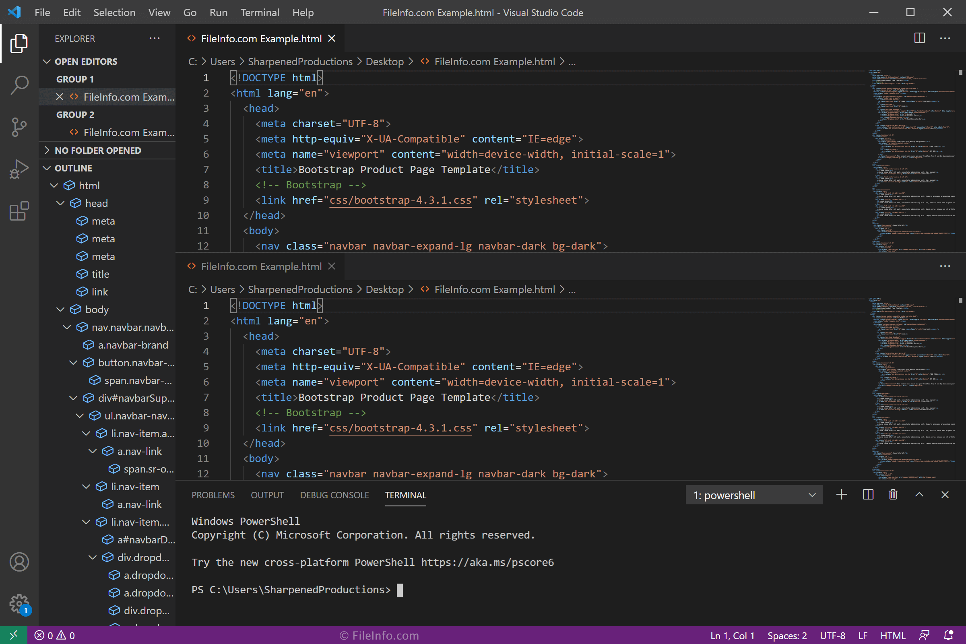Split the terminal pane icon
Image resolution: width=966 pixels, height=644 pixels.
point(867,495)
